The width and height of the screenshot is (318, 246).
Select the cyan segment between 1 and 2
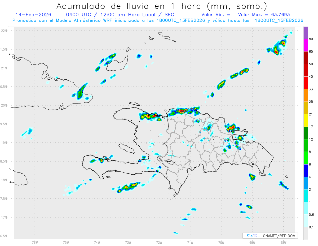click(x=306, y=196)
